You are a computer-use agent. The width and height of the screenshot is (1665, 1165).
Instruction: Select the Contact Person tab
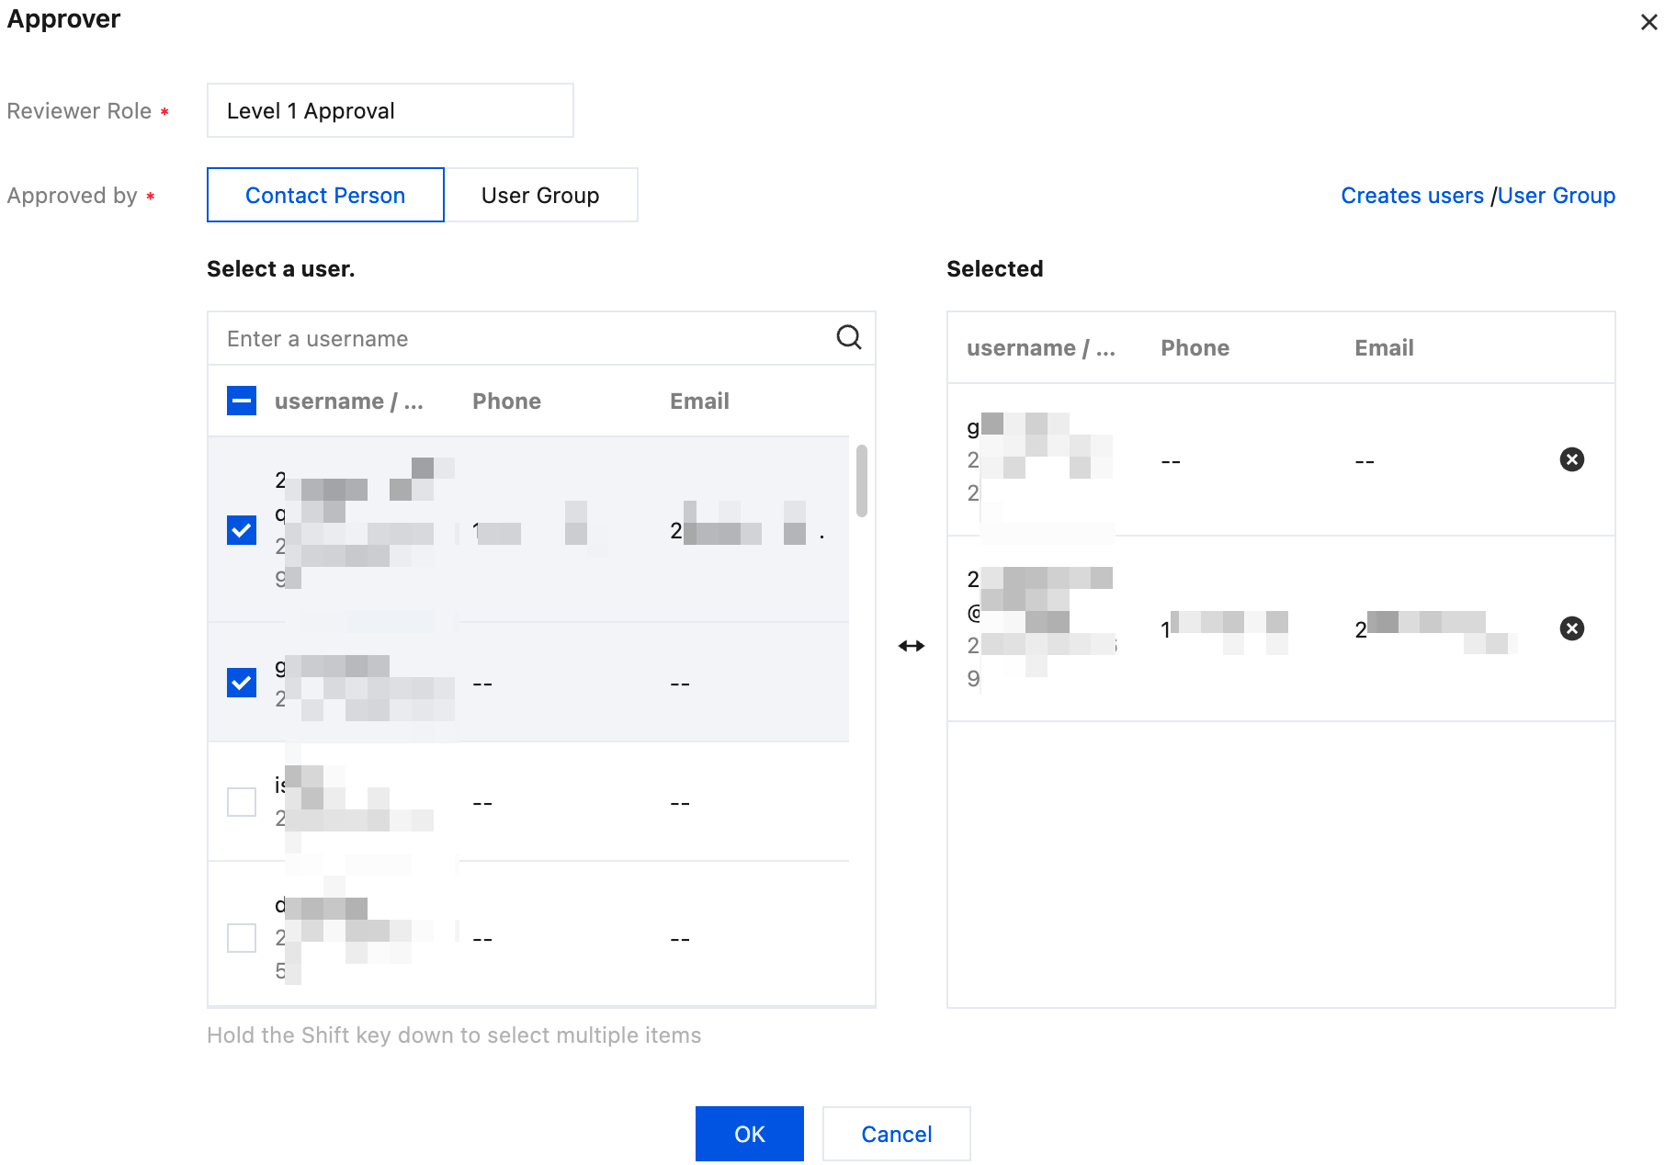pyautogui.click(x=325, y=195)
